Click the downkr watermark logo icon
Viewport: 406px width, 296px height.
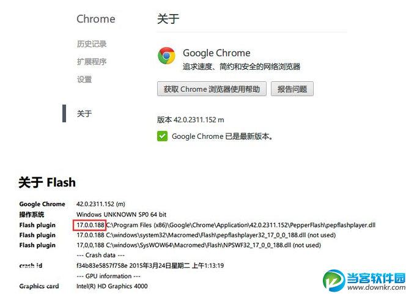click(334, 281)
